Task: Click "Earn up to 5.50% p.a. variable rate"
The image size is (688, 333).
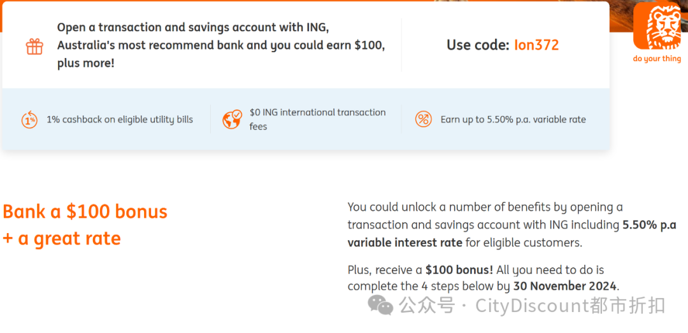Action: [513, 119]
